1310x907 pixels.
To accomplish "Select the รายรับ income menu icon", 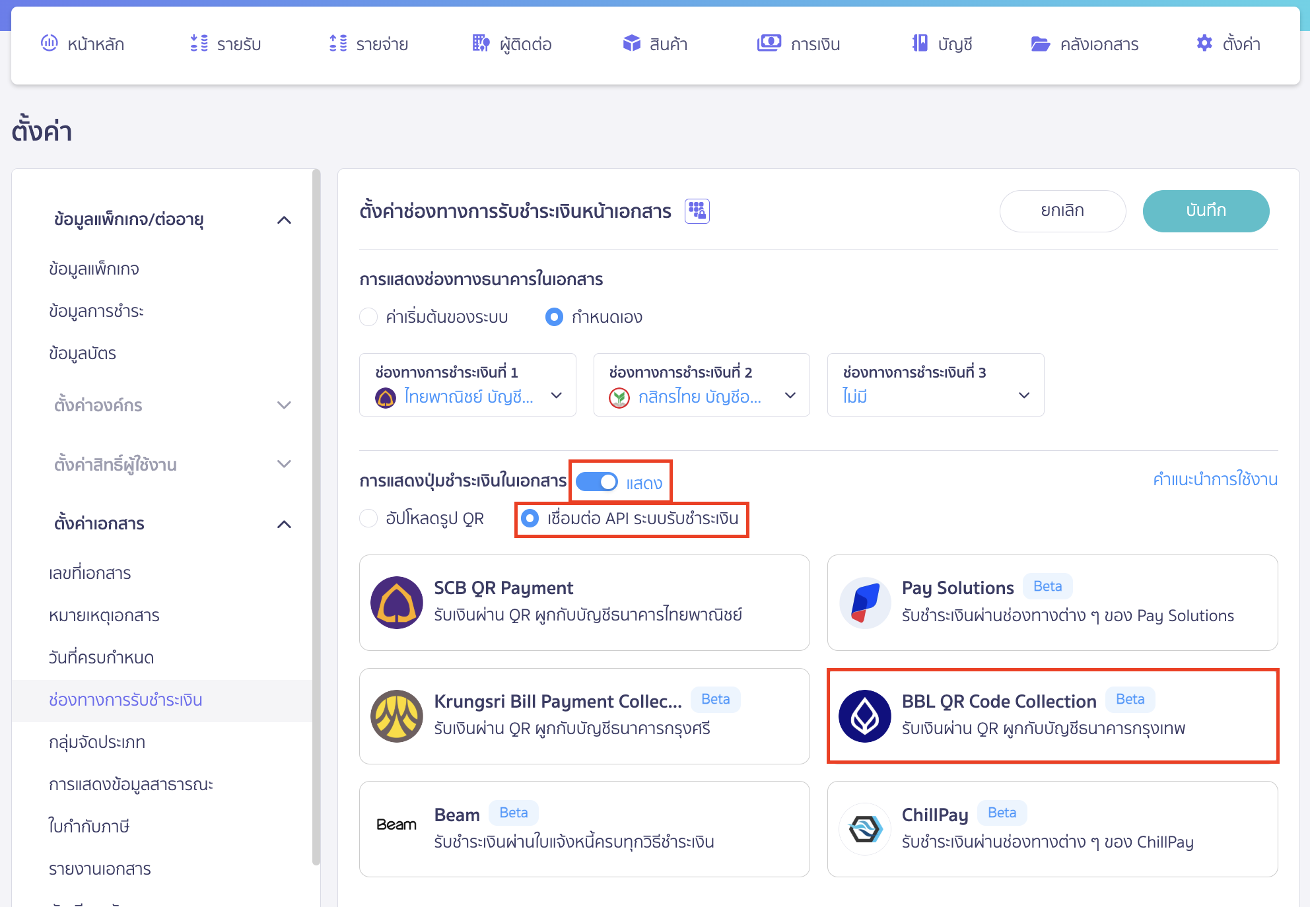I will [197, 44].
